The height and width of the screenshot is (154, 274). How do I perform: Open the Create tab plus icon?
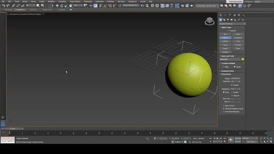coord(220,15)
